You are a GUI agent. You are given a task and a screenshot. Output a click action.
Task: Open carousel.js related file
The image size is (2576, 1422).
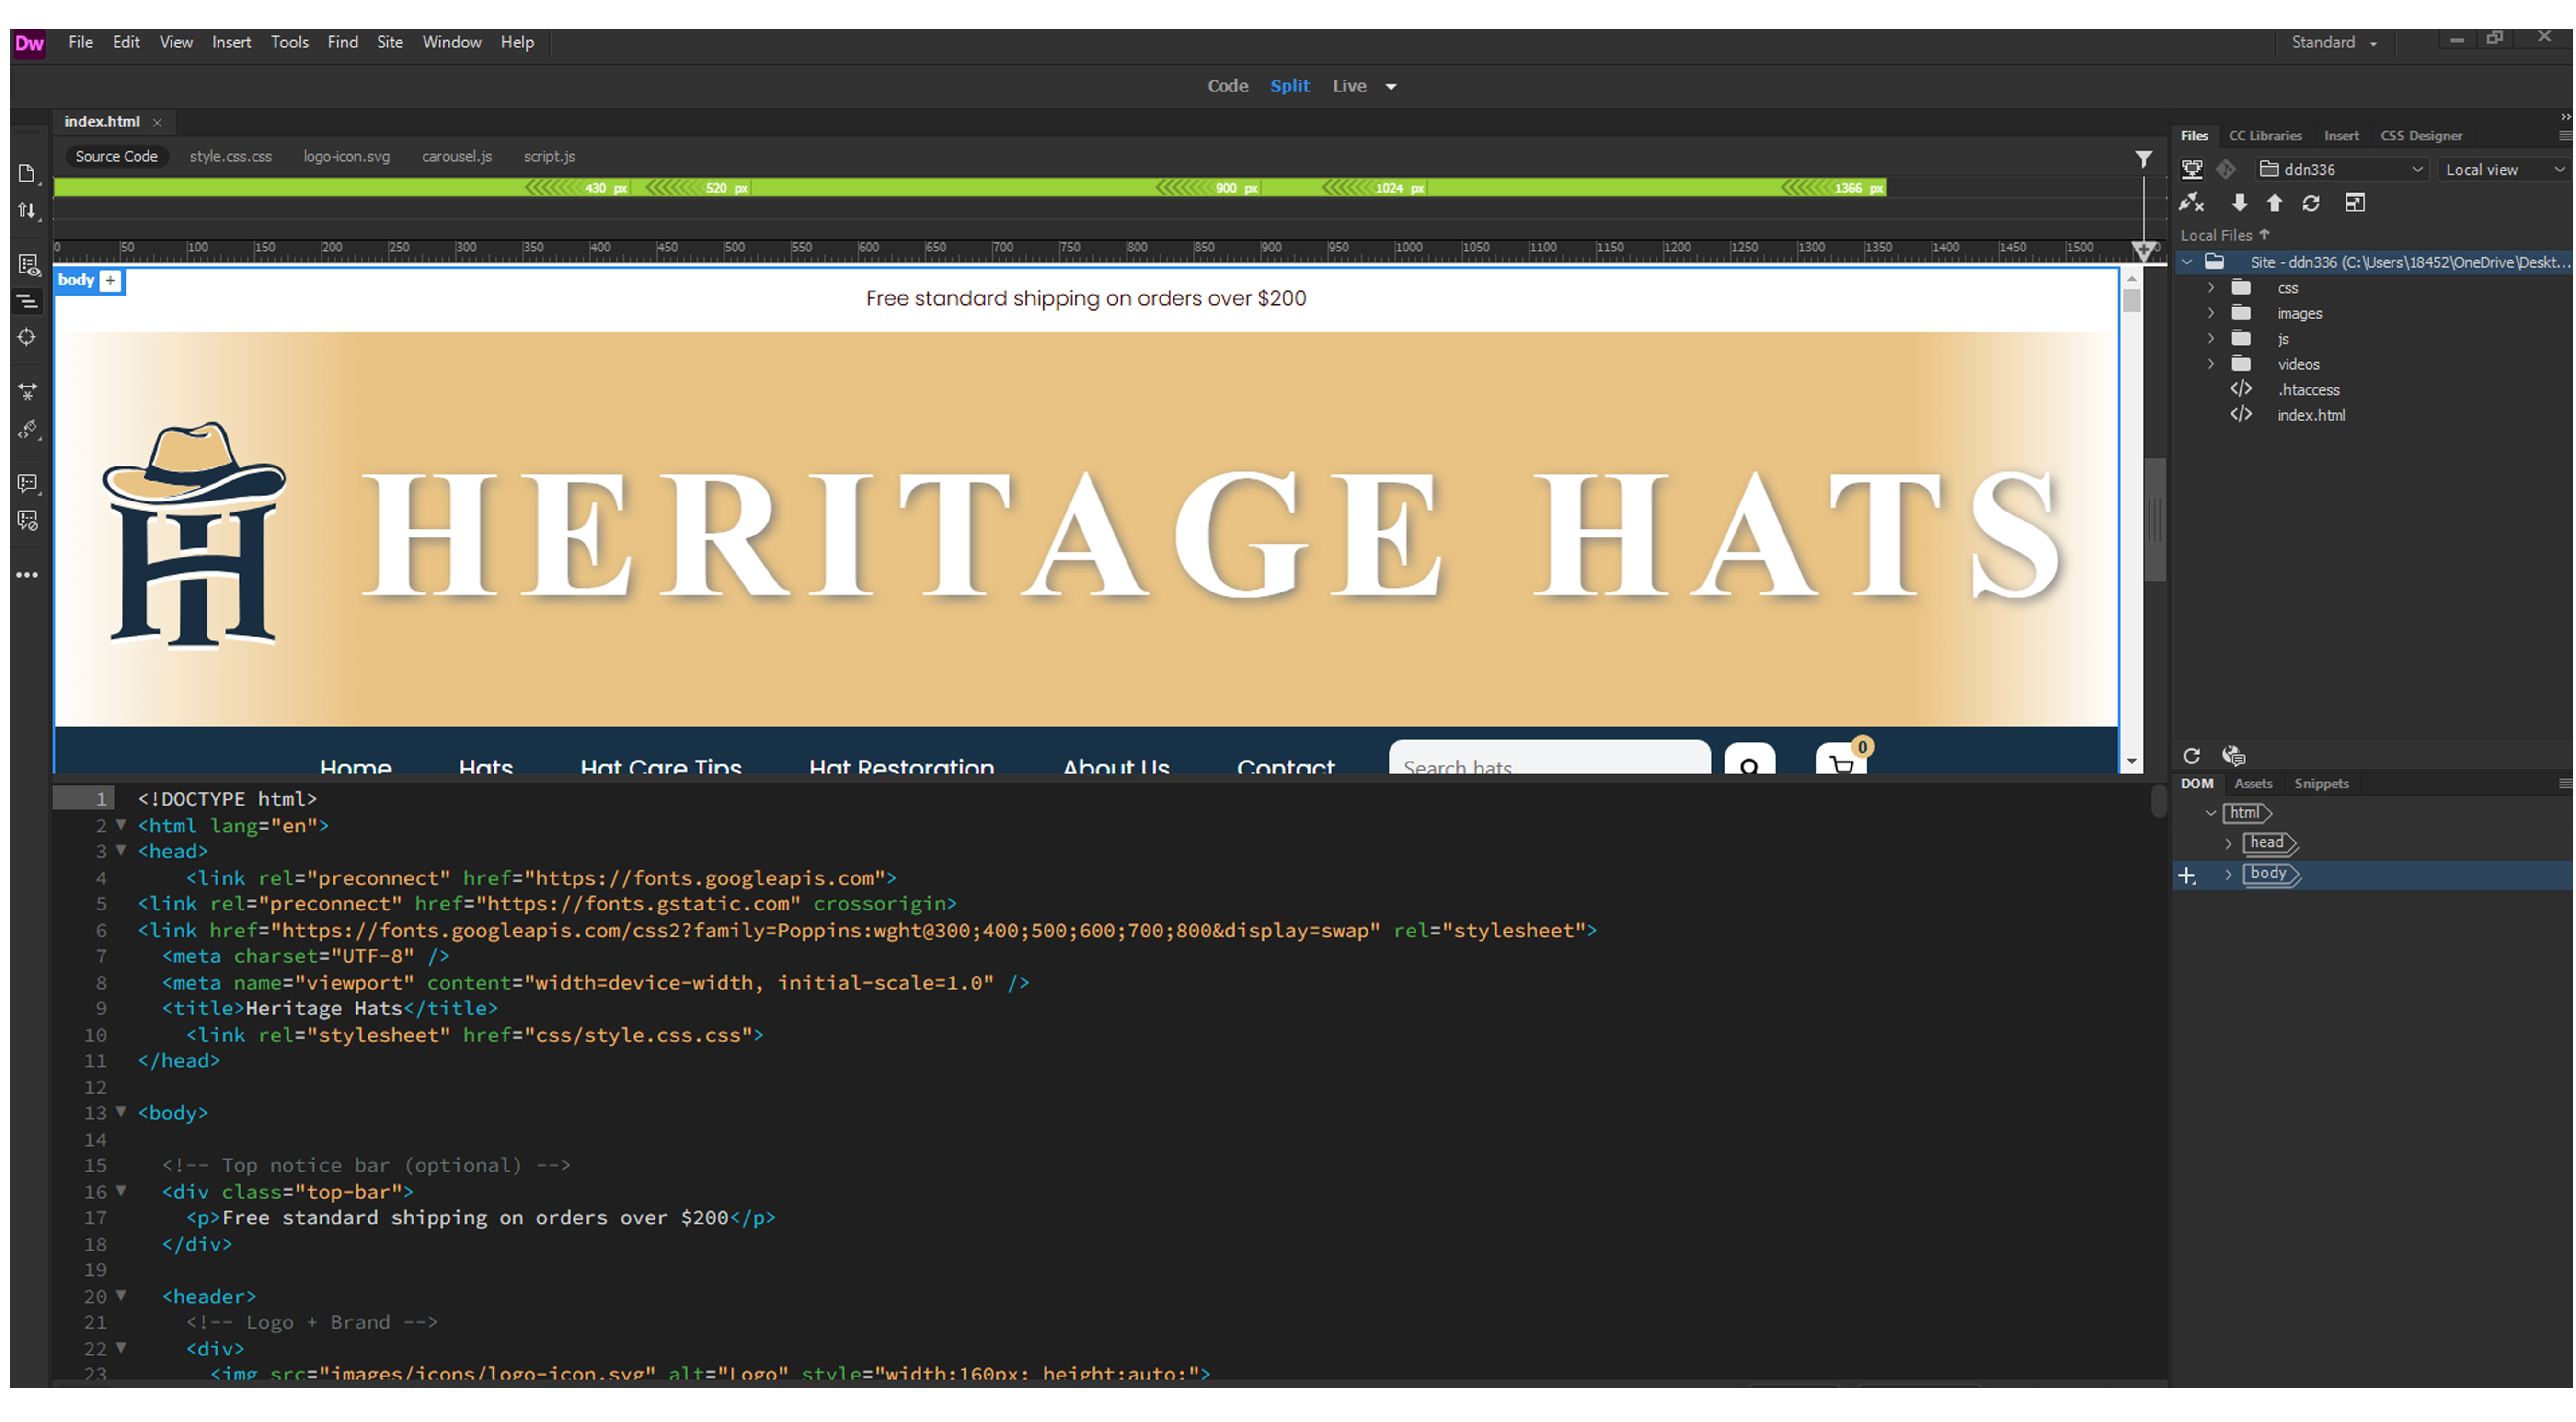[456, 157]
